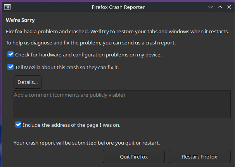235x167 pixels.
Task: Click the Quit Firefox button
Action: (134, 157)
